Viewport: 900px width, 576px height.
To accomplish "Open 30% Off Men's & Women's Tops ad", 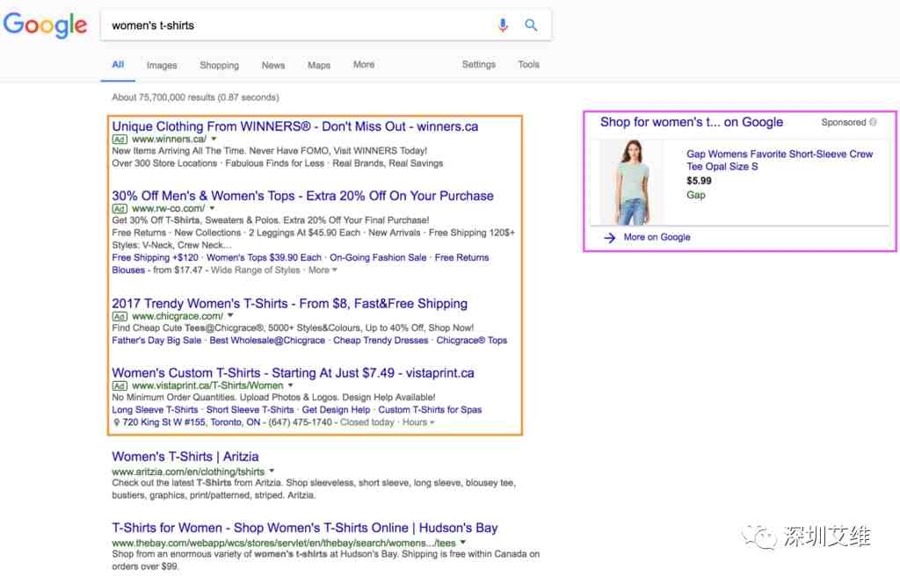I will click(302, 196).
